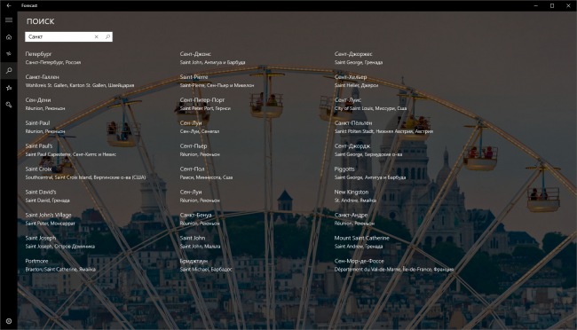Open the hamburger navigation menu

pos(9,20)
